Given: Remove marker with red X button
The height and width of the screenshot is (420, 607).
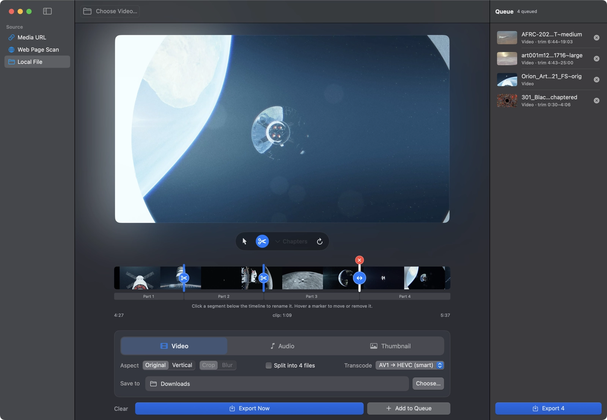Looking at the screenshot, I should (359, 260).
